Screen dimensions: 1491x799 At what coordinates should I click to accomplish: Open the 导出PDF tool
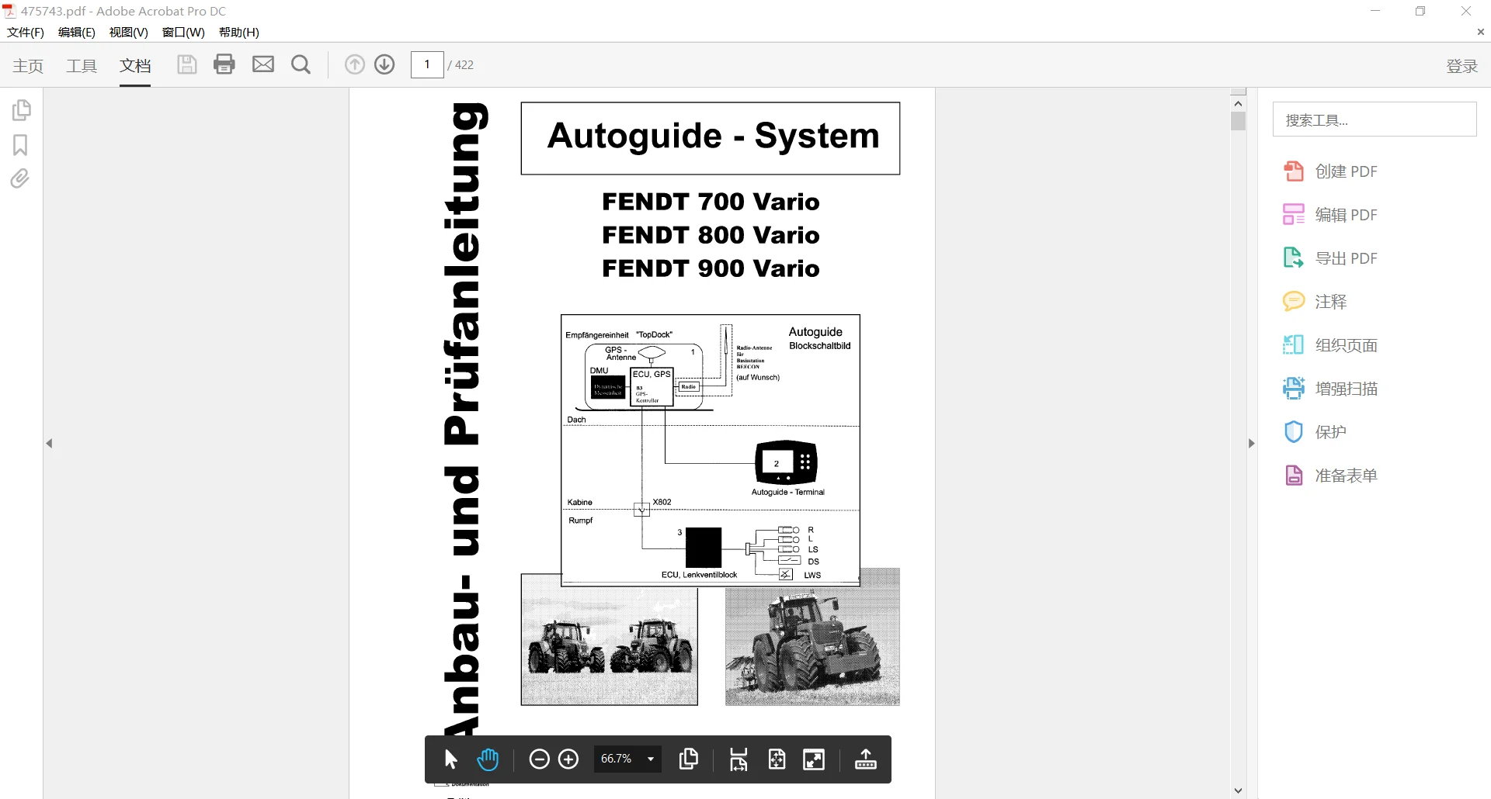click(1347, 258)
